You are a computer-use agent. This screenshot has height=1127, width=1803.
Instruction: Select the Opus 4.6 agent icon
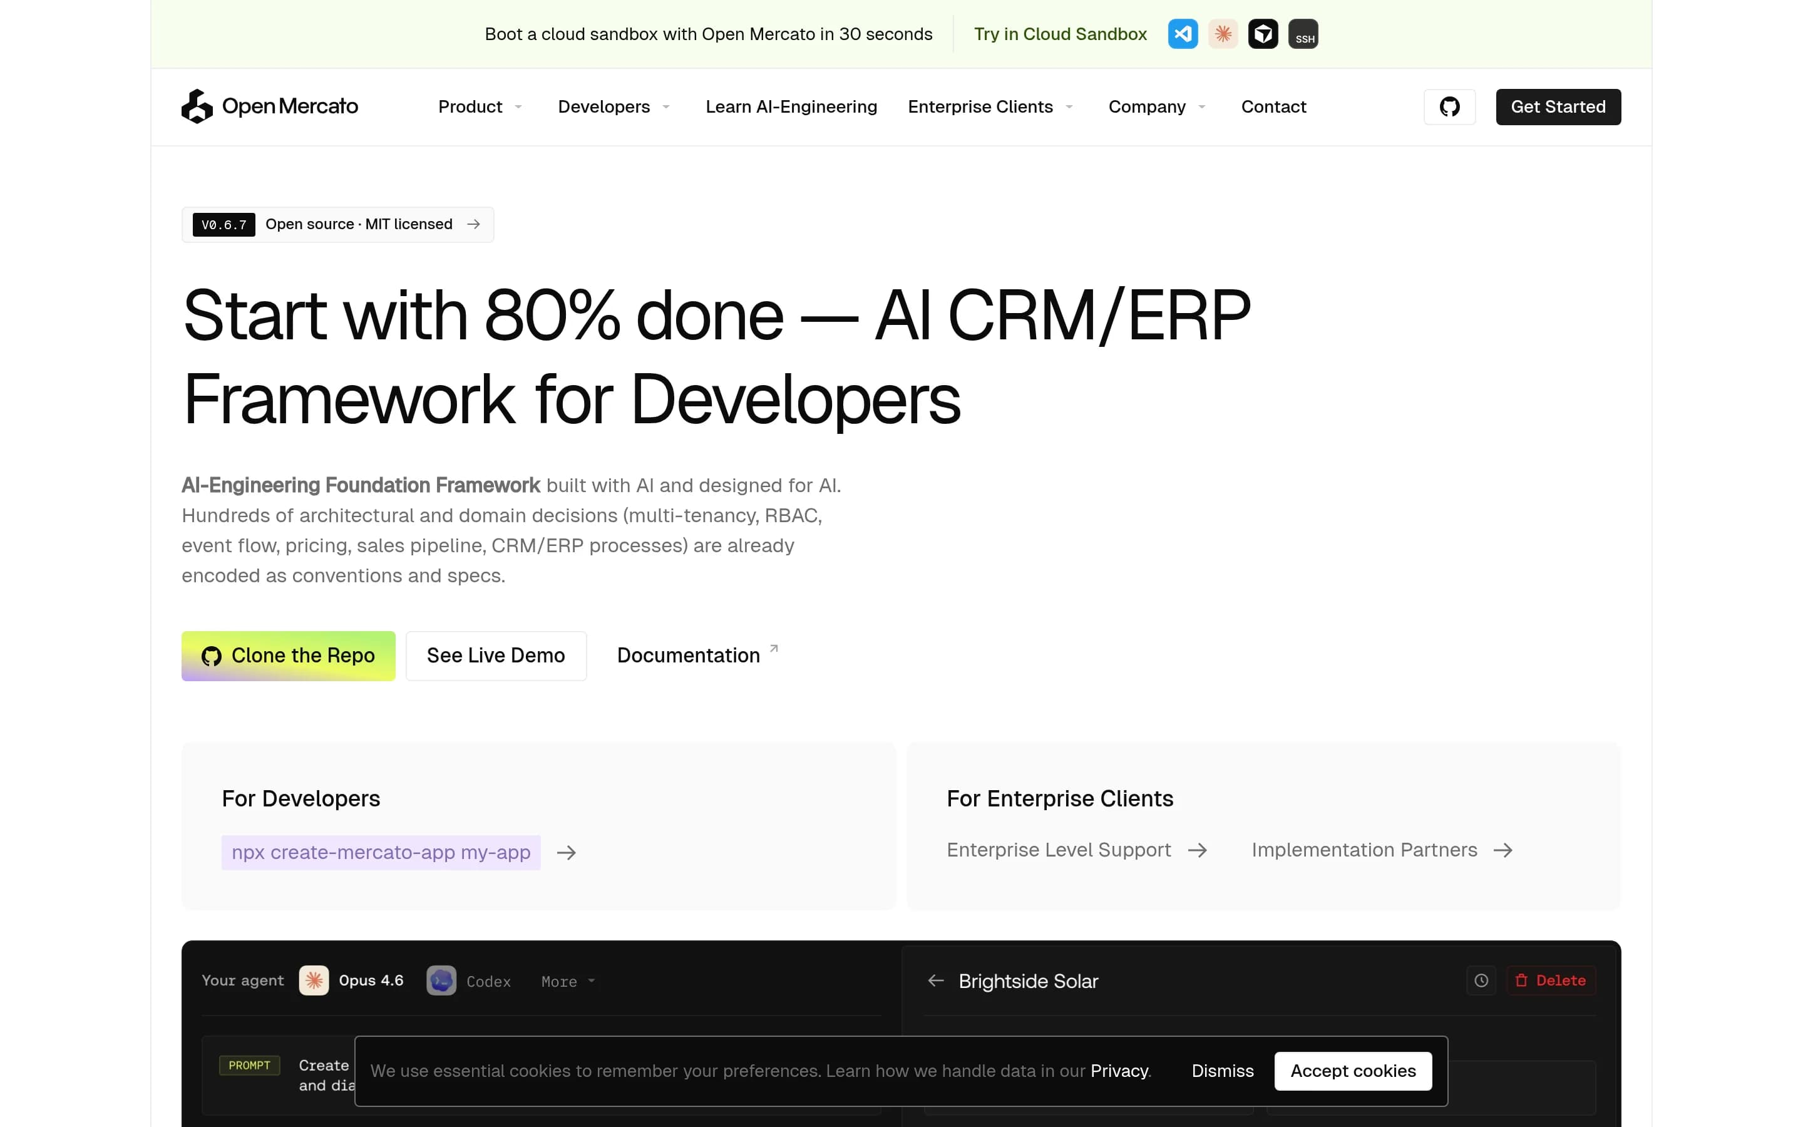point(314,981)
